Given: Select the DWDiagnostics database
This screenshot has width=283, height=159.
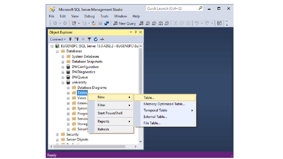Looking at the screenshot, I should pos(83,72).
